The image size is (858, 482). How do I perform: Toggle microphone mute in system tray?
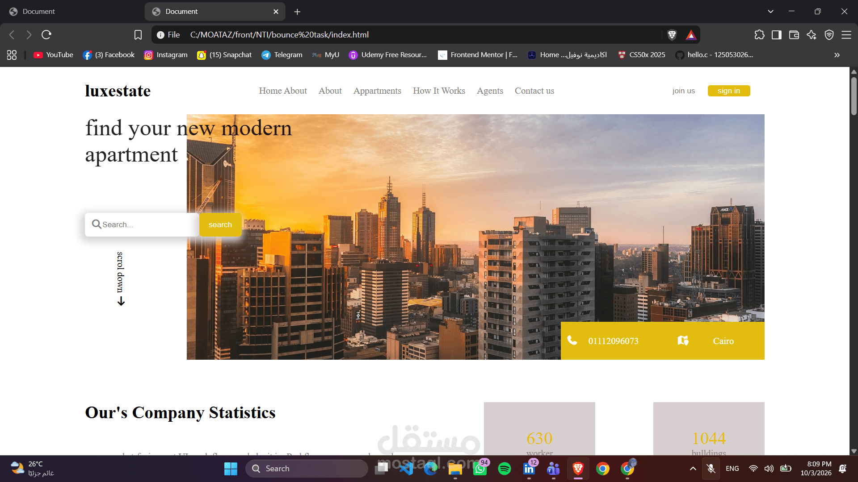click(711, 469)
